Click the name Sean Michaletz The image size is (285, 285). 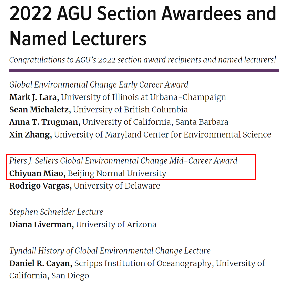pos(40,110)
